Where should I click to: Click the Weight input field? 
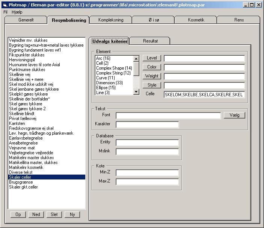click(204, 76)
